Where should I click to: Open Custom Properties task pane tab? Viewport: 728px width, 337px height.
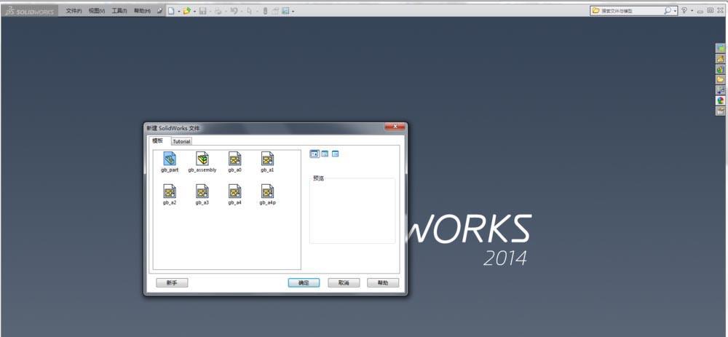[x=720, y=111]
